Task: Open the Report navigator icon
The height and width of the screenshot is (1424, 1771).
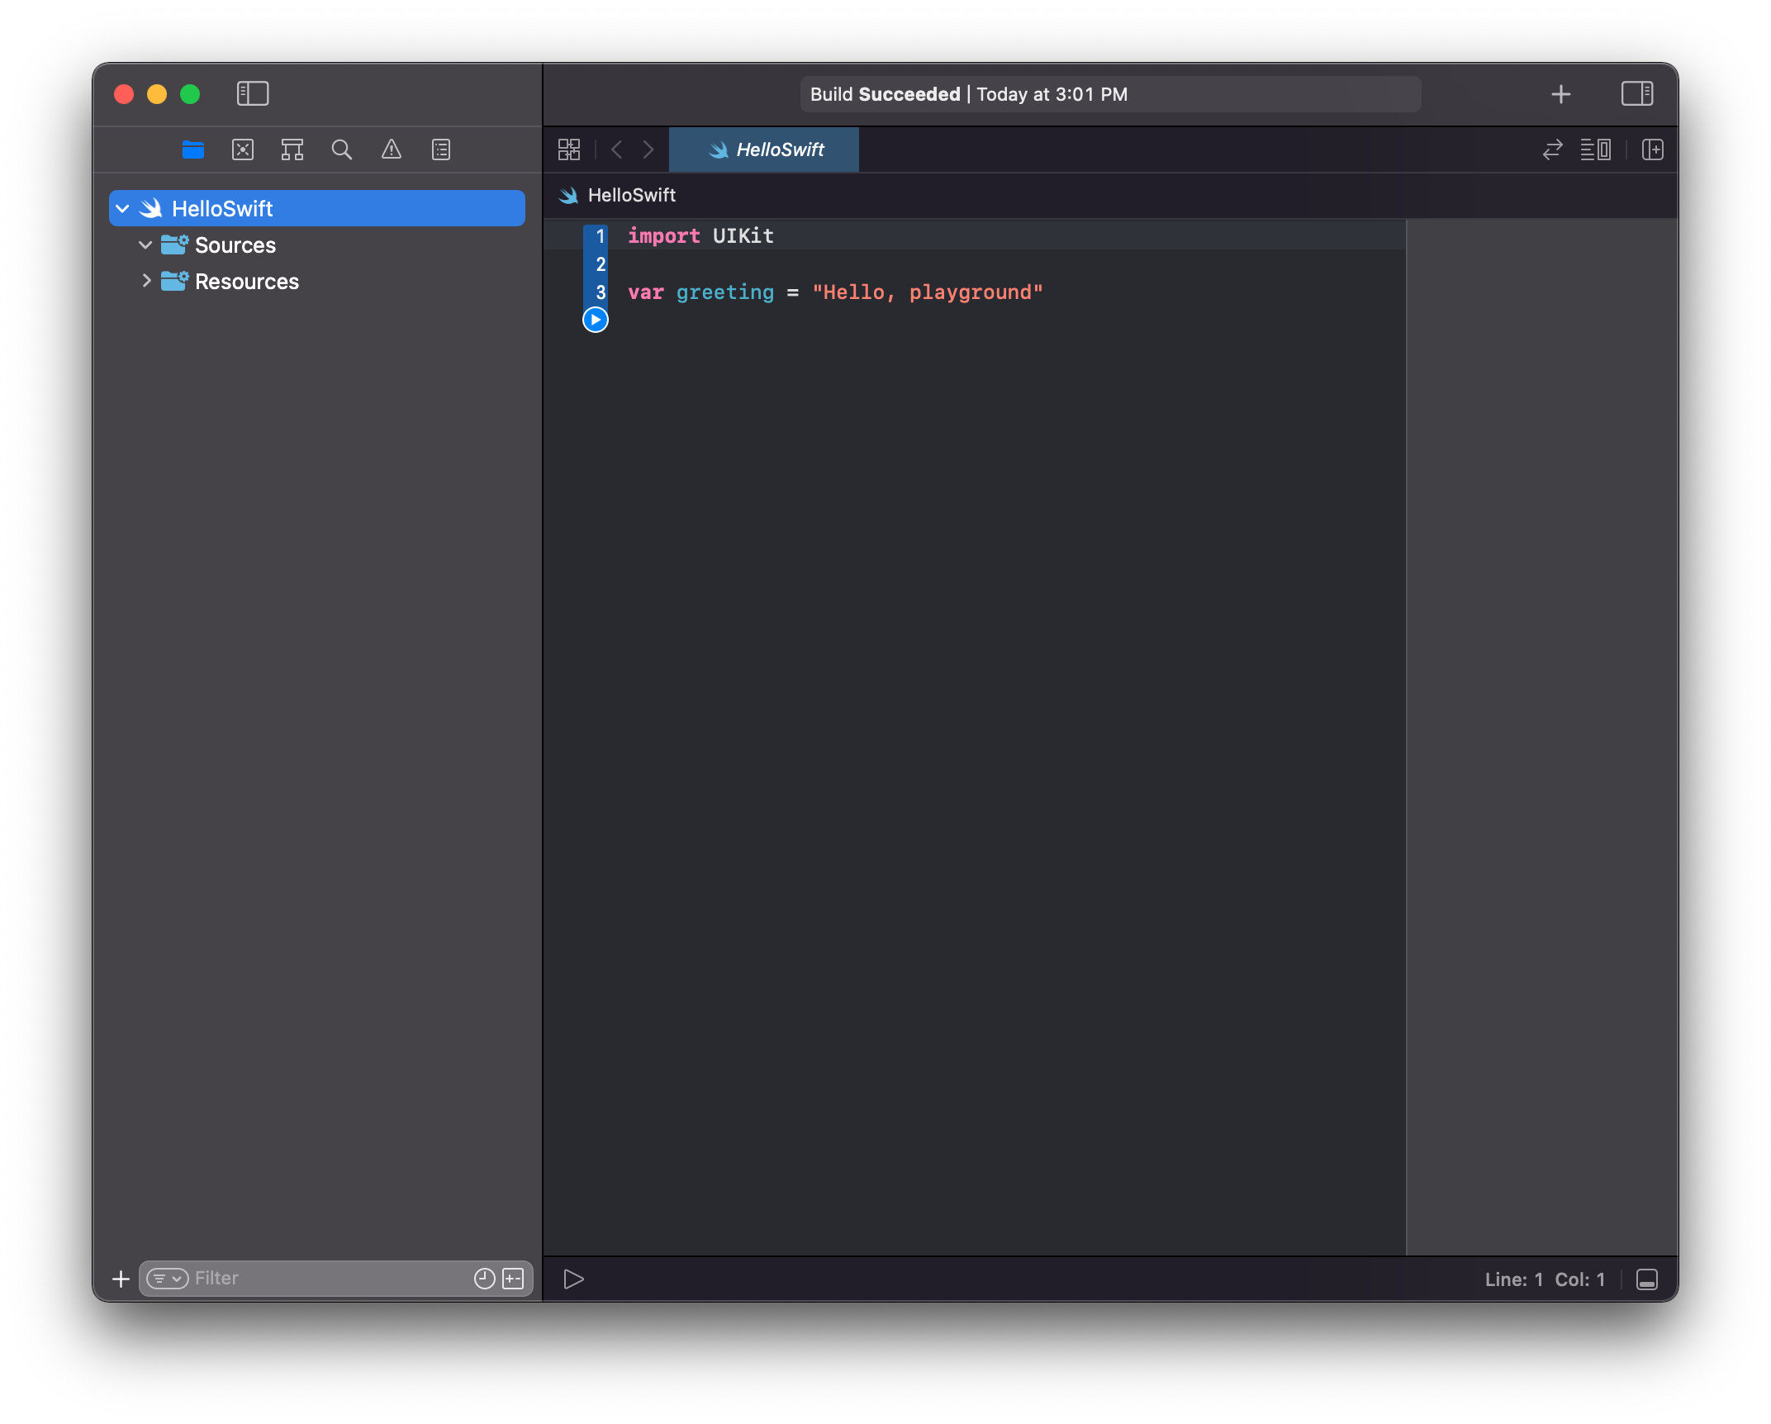Action: point(441,150)
